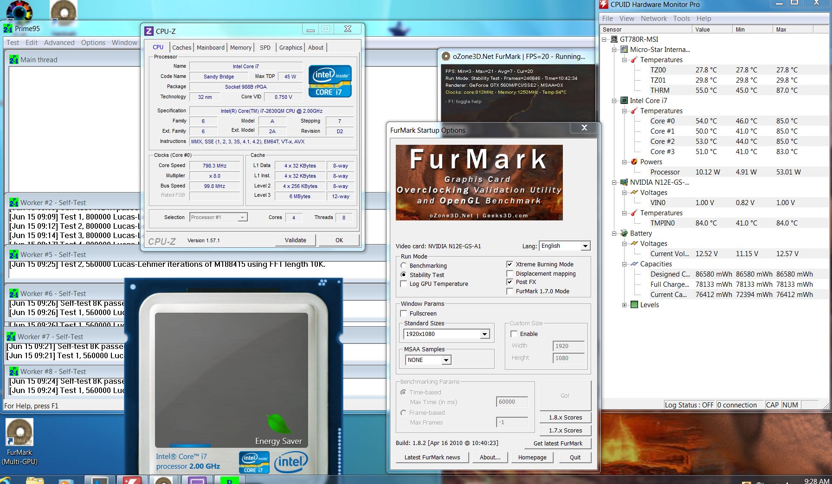
Task: Select the Benchmarking run mode
Action: (x=404, y=266)
